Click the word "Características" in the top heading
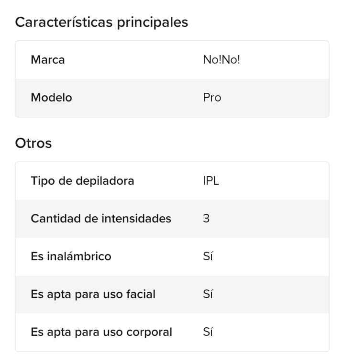344x355 pixels. click(64, 22)
